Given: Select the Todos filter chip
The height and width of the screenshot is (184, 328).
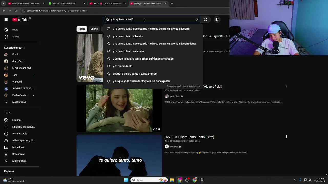Looking at the screenshot, I should click(82, 29).
